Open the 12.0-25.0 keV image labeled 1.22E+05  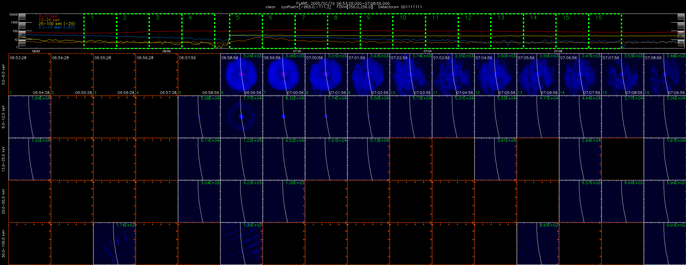[x=241, y=159]
